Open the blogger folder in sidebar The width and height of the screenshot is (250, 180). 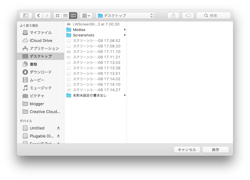coord(41,104)
